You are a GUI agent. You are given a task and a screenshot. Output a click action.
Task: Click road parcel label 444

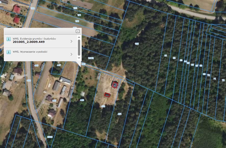coord(29,80)
